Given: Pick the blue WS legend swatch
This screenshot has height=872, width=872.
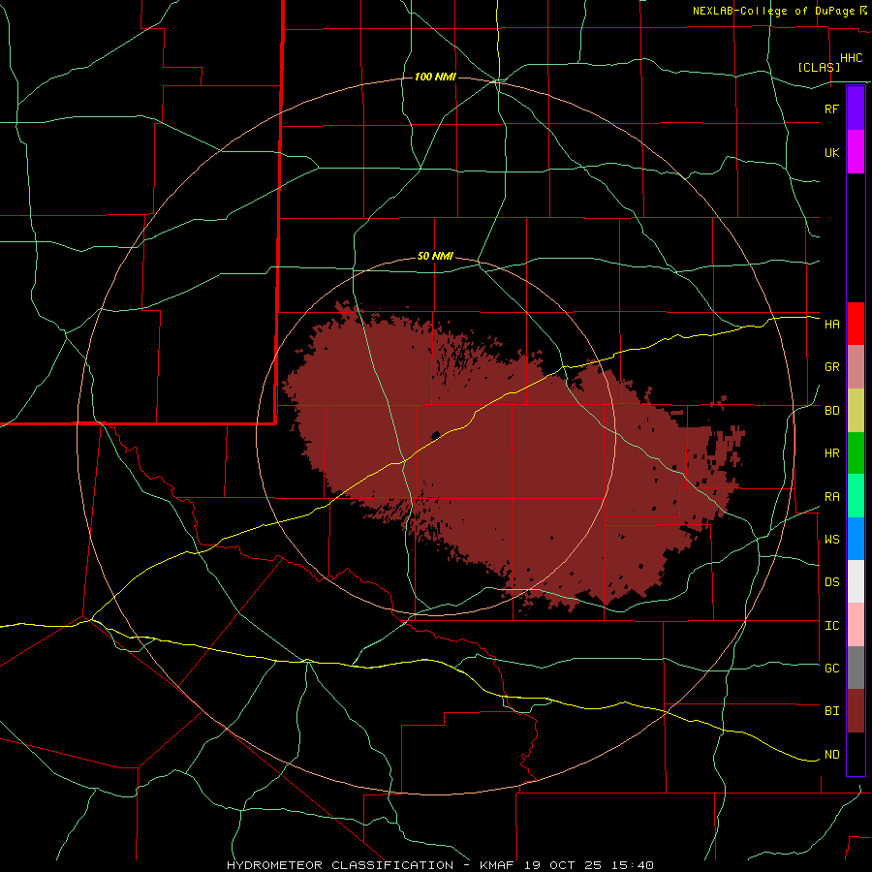Looking at the screenshot, I should point(856,539).
